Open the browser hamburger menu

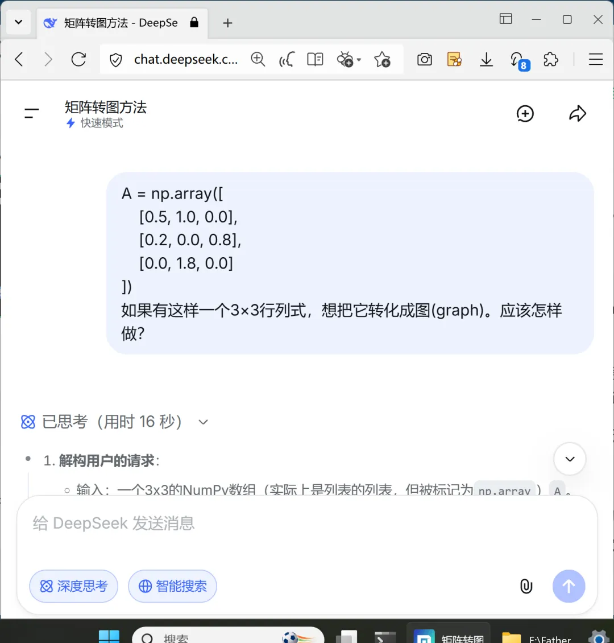coord(596,60)
